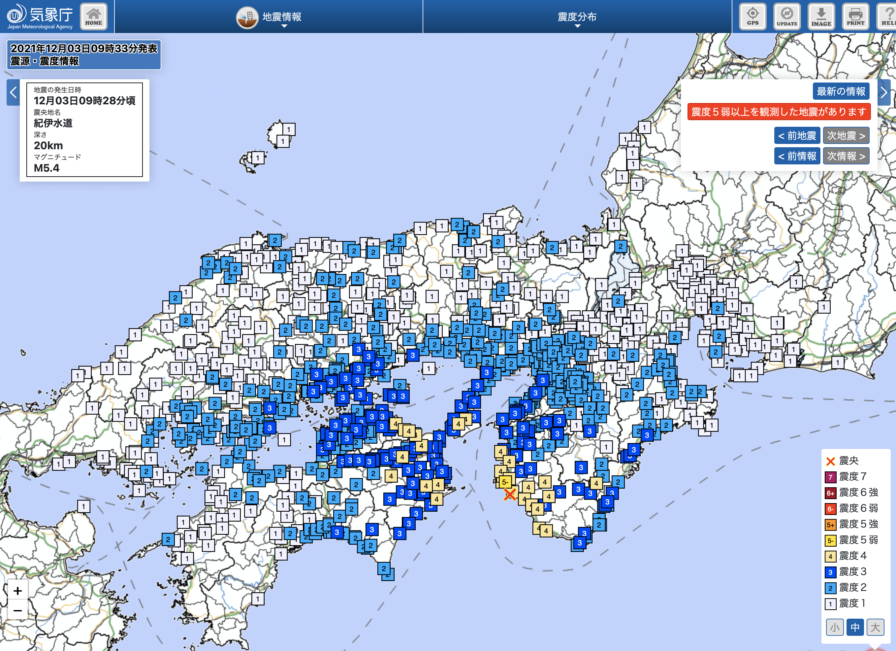Click the 5- intensity station marker
Screen dimensions: 896x651
click(x=505, y=482)
